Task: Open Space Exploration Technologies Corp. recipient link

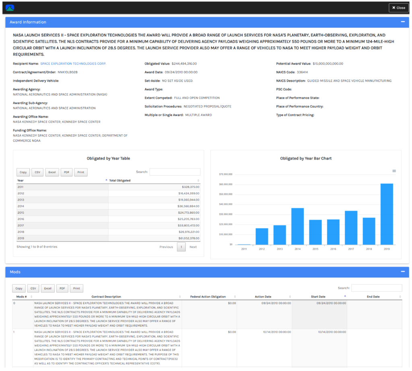Action: 73,64
